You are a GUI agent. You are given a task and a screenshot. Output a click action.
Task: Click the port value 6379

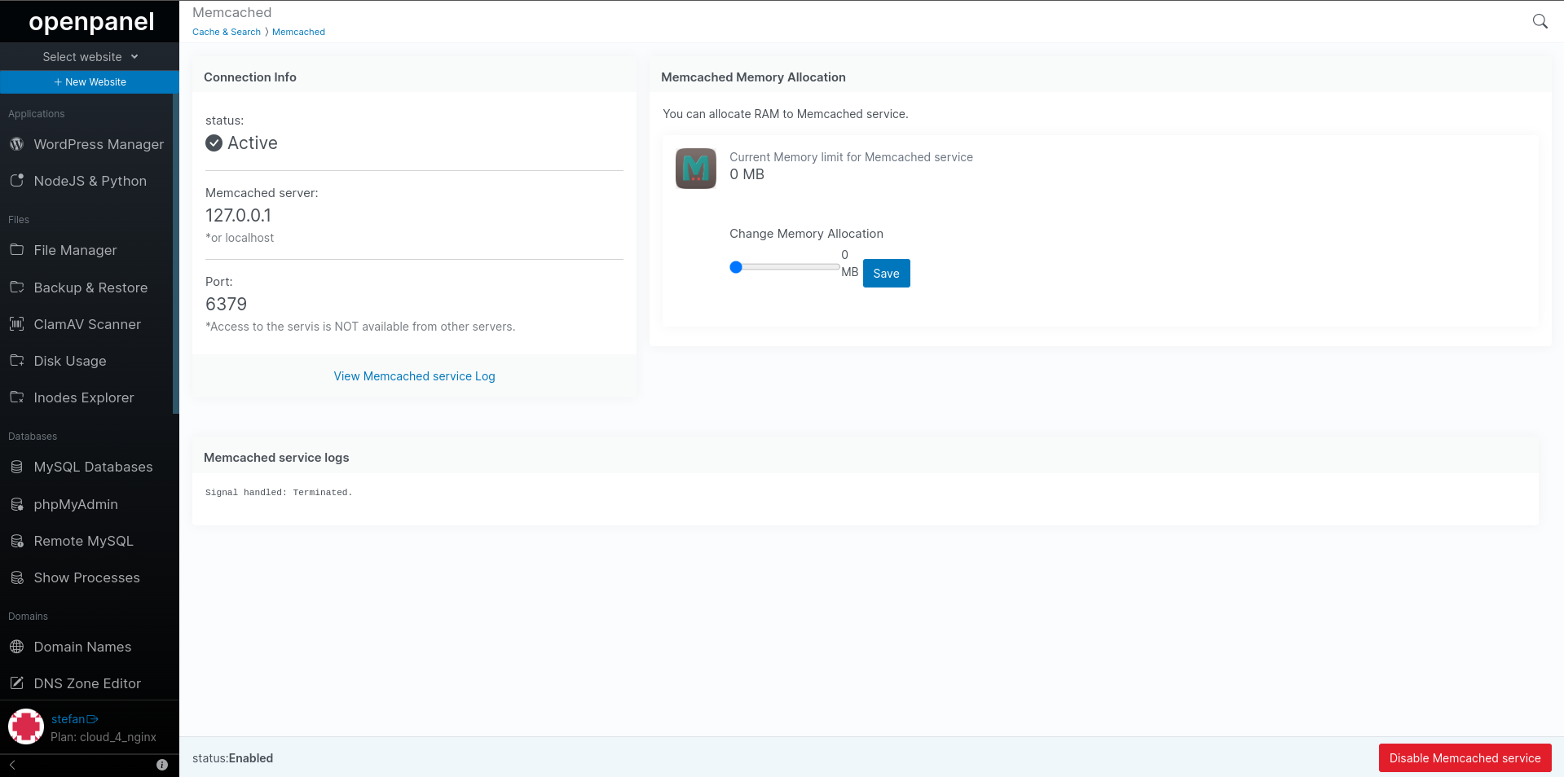226,305
